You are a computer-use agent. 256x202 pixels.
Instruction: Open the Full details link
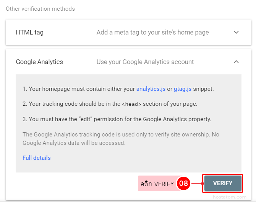click(x=36, y=158)
